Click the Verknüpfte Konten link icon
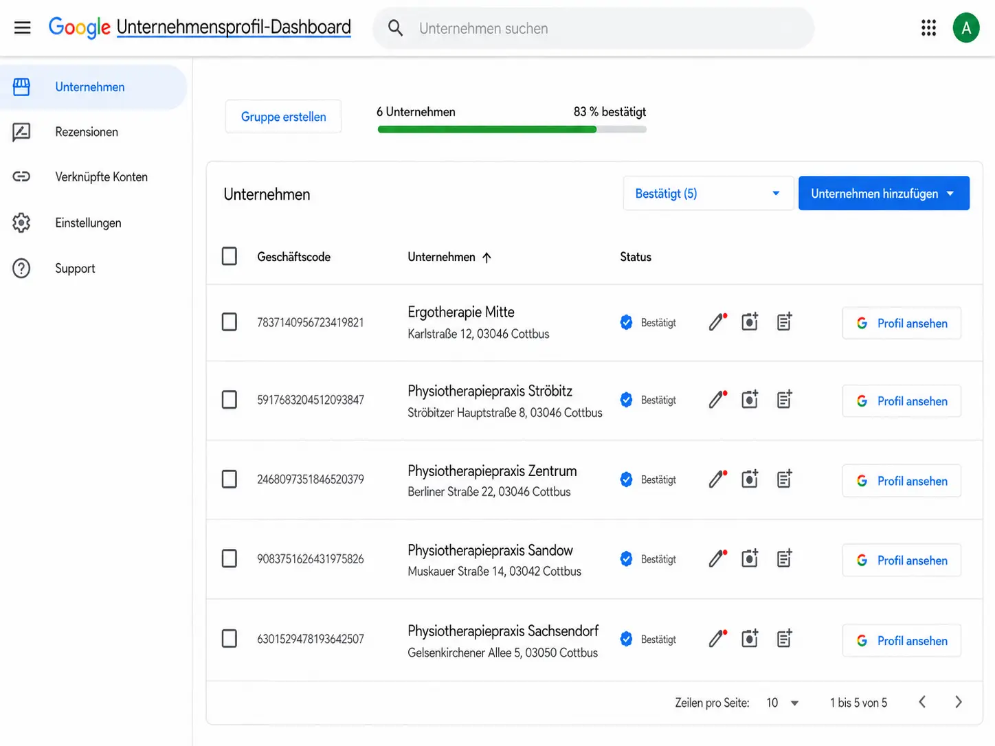Screen dimensions: 995x746 (x=21, y=177)
